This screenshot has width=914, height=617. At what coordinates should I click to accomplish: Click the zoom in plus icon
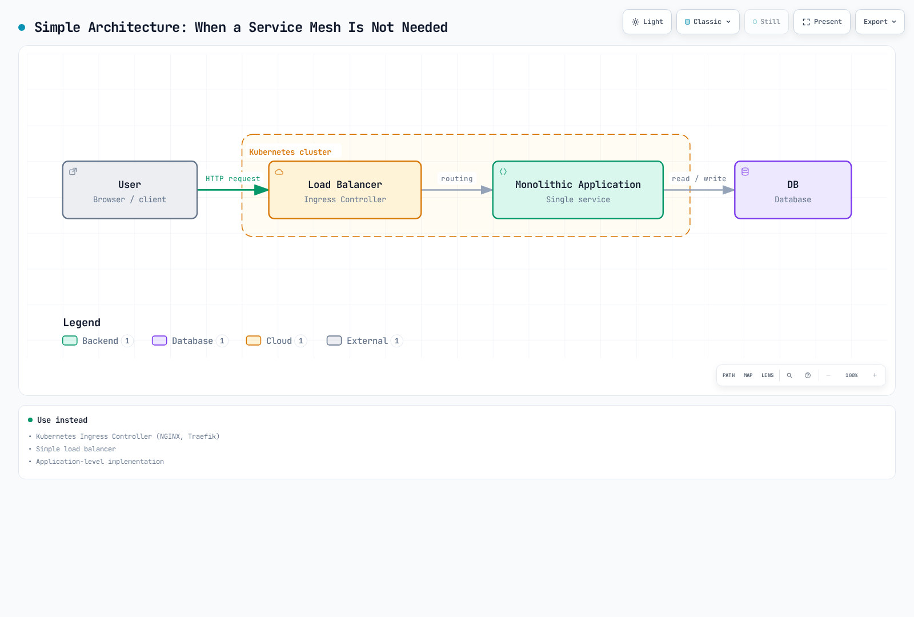(x=875, y=375)
